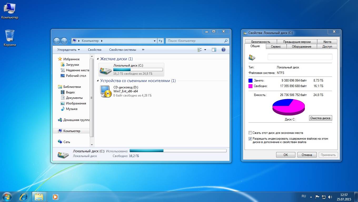The image size is (358, 202).
Task: Enable 'Сжать этот диск' compression checkbox
Action: click(x=250, y=133)
